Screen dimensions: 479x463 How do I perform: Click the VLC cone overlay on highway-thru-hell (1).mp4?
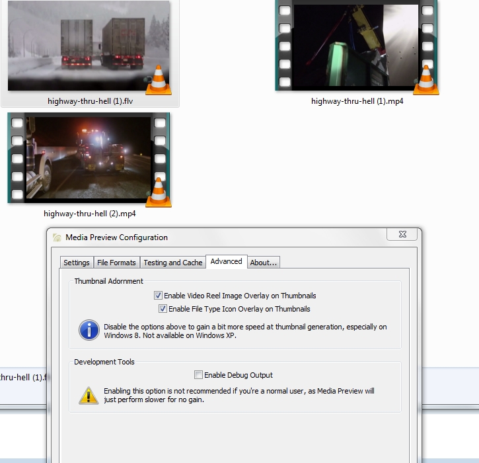click(426, 80)
